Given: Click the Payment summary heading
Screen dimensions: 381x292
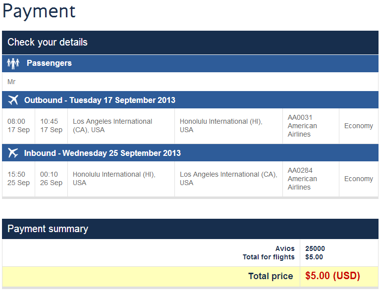Looking at the screenshot, I should [48, 229].
